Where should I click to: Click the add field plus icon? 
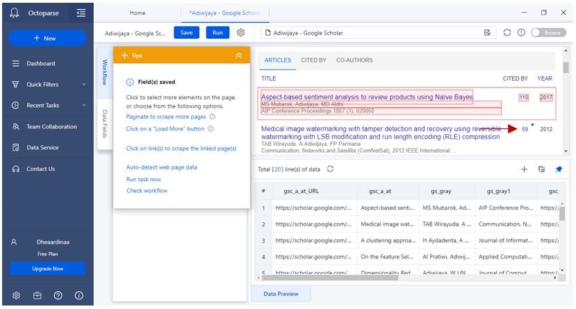tap(525, 169)
